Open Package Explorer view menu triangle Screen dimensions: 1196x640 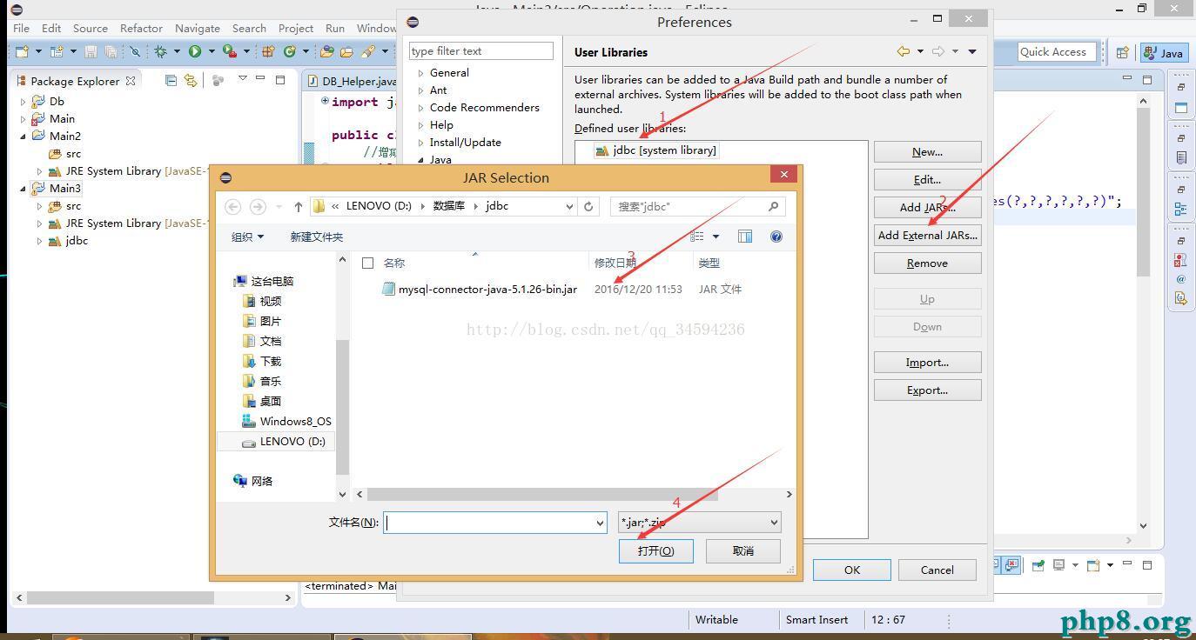pos(242,79)
